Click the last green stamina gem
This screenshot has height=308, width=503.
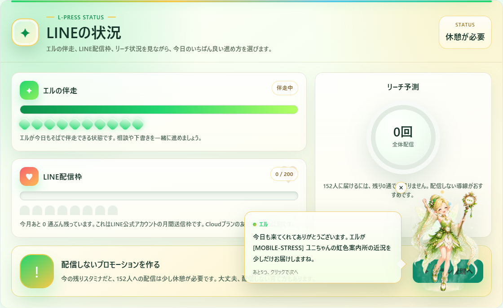pyautogui.click(x=137, y=124)
